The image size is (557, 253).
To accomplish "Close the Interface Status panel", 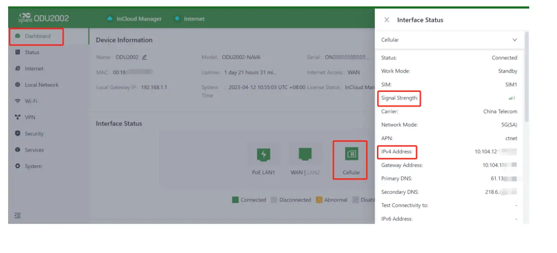I will pos(386,20).
